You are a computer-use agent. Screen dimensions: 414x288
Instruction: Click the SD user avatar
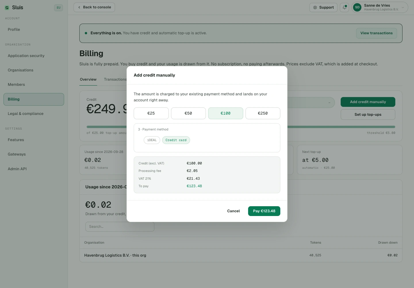[x=357, y=7]
